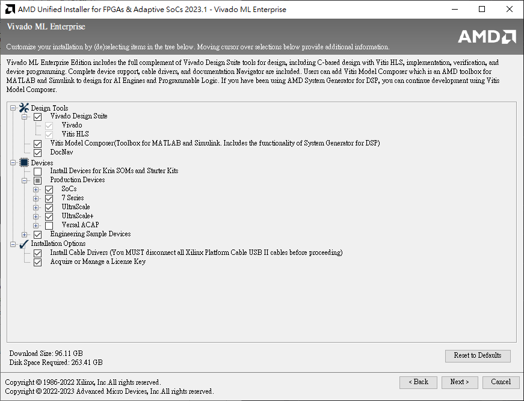524x401 pixels.
Task: Toggle the Vitis Model Composer checkbox
Action: pyautogui.click(x=38, y=143)
